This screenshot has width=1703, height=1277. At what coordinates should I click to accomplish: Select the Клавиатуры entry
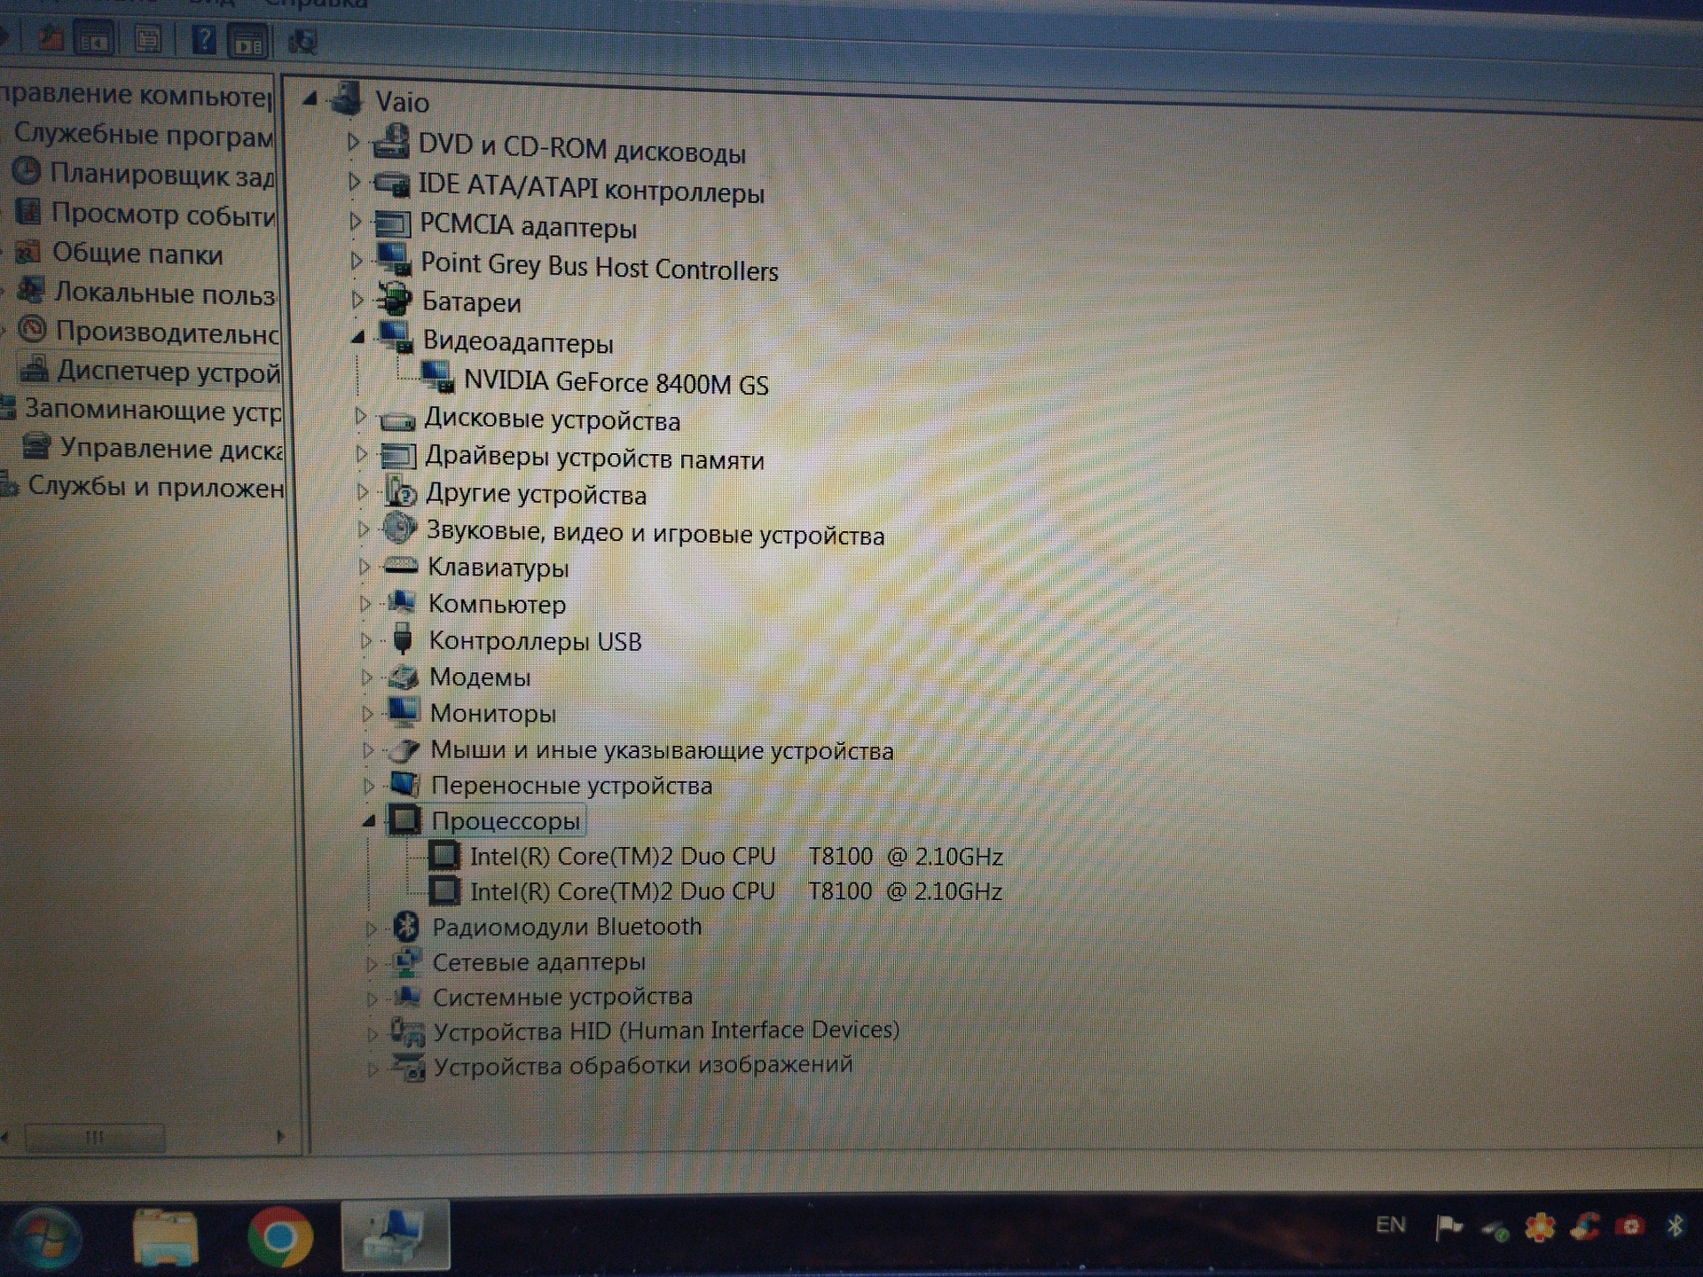click(498, 568)
